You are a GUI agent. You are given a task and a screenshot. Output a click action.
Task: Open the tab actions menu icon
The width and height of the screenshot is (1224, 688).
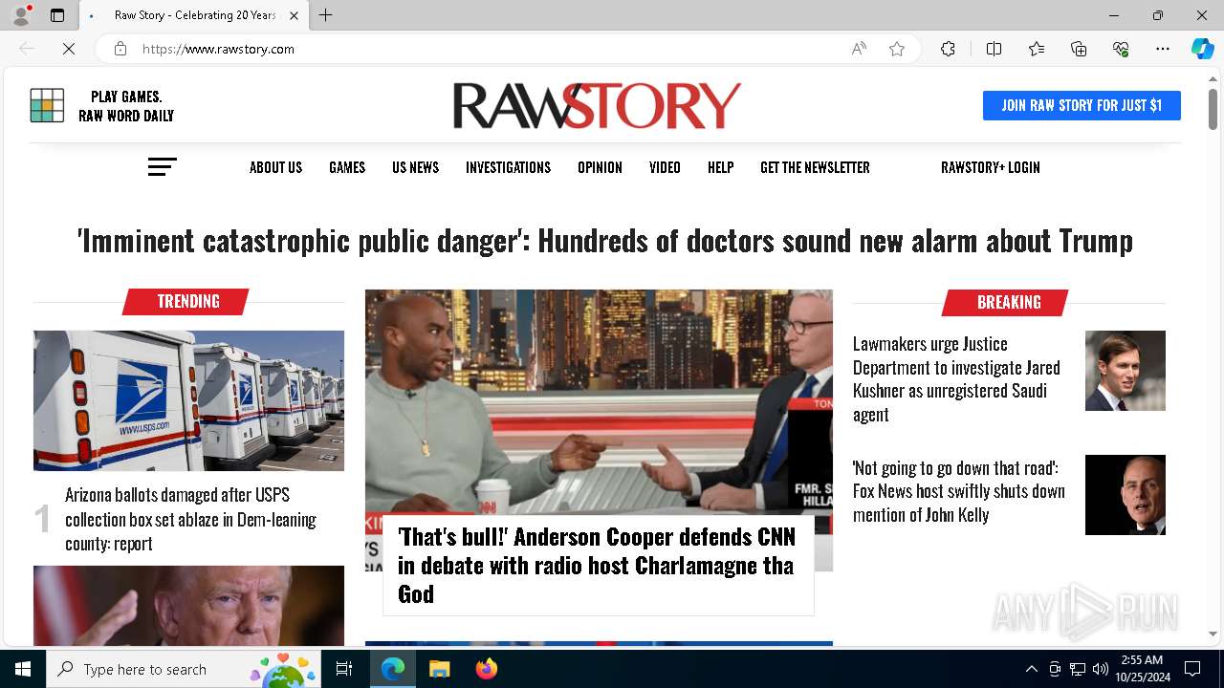pyautogui.click(x=57, y=15)
